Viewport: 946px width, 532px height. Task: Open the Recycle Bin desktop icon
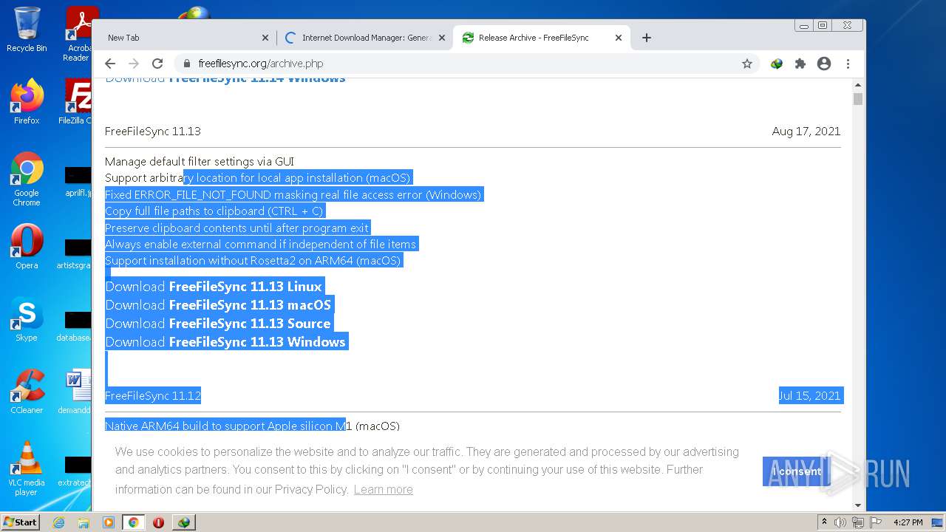[27, 30]
